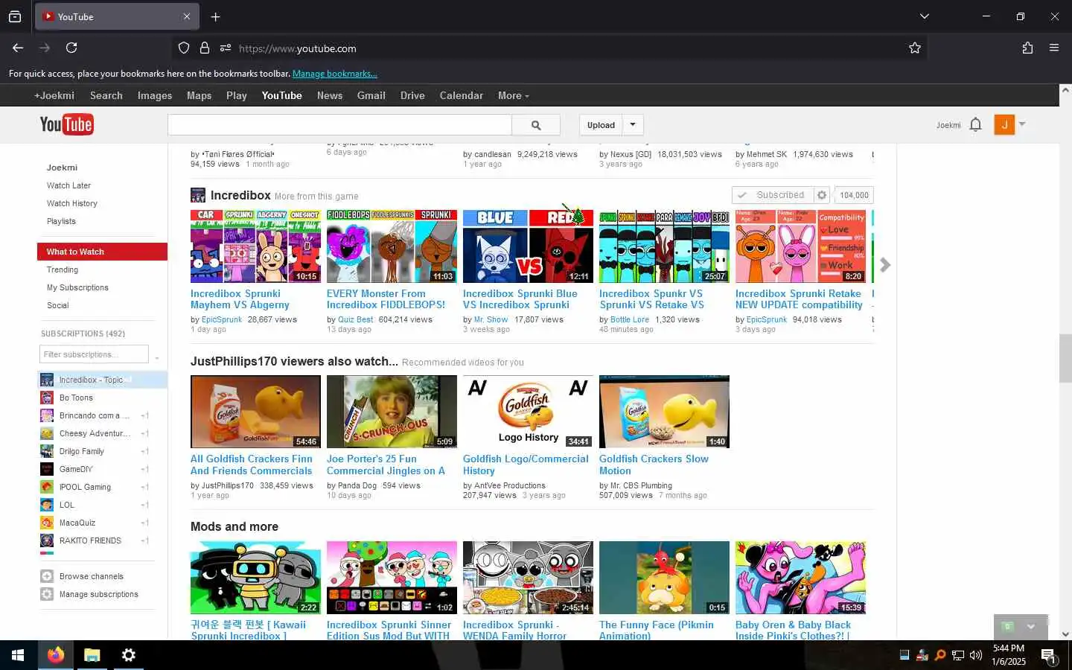Open a new browser tab
This screenshot has width=1072, height=670.
215,16
